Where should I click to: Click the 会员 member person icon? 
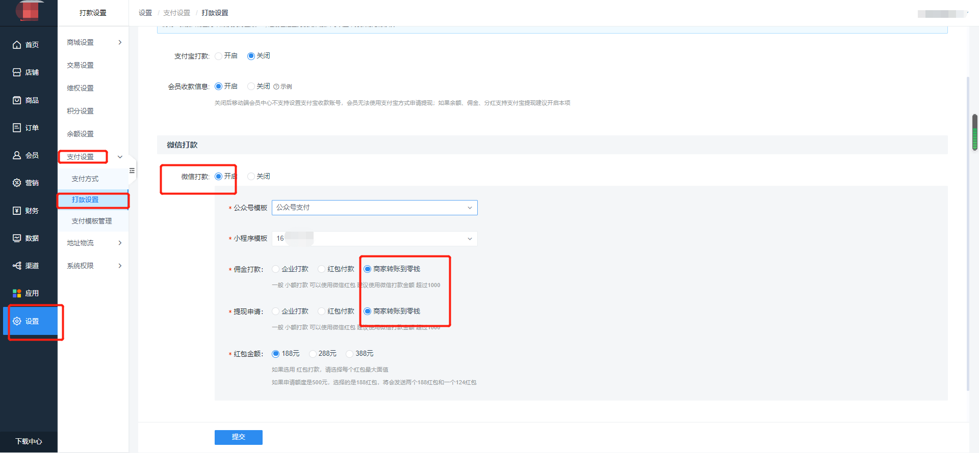pos(17,155)
